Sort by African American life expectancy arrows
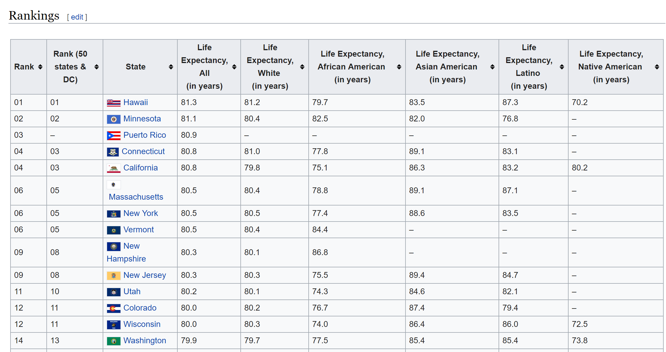Viewport: 666px width, 352px height. (x=399, y=67)
